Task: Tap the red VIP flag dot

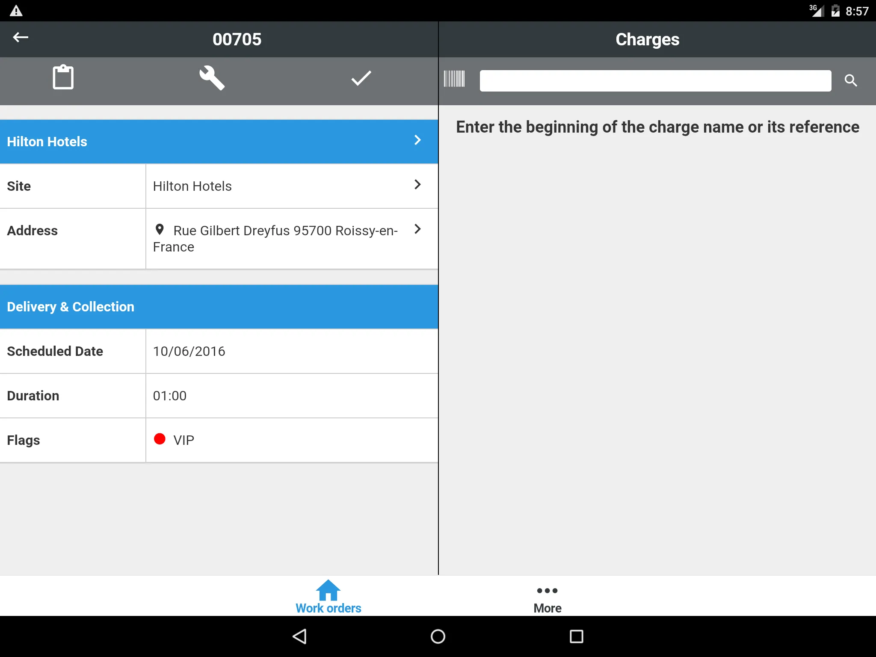Action: click(160, 439)
